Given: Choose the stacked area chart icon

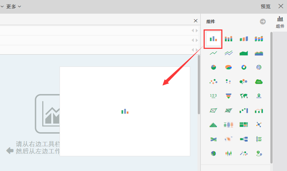Looking at the screenshot, I should tap(259, 53).
